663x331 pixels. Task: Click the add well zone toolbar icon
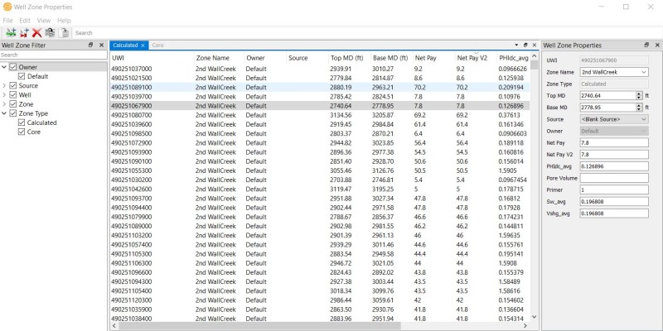click(x=10, y=32)
